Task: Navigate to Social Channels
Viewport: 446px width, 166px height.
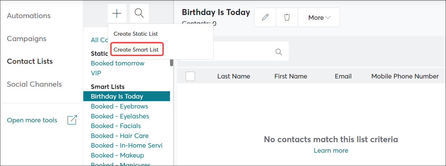Action: coord(34,84)
